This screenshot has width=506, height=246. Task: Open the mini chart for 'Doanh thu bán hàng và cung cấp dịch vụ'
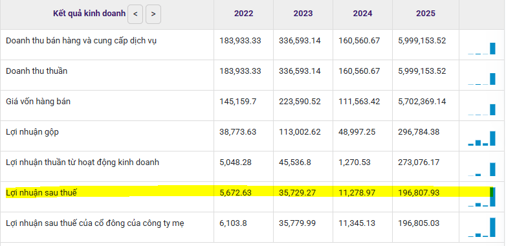tap(482, 49)
